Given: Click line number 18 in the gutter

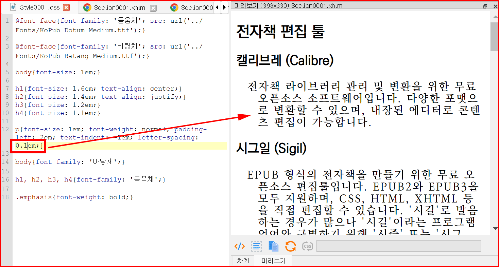Looking at the screenshot, I should point(5,197).
